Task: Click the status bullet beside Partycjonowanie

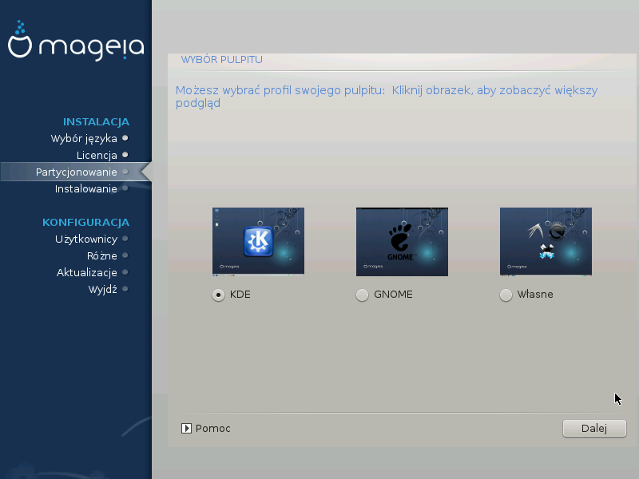Action: [125, 172]
